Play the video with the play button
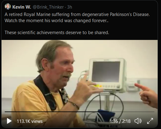Screen dimensions: 161x129 tap(9, 121)
